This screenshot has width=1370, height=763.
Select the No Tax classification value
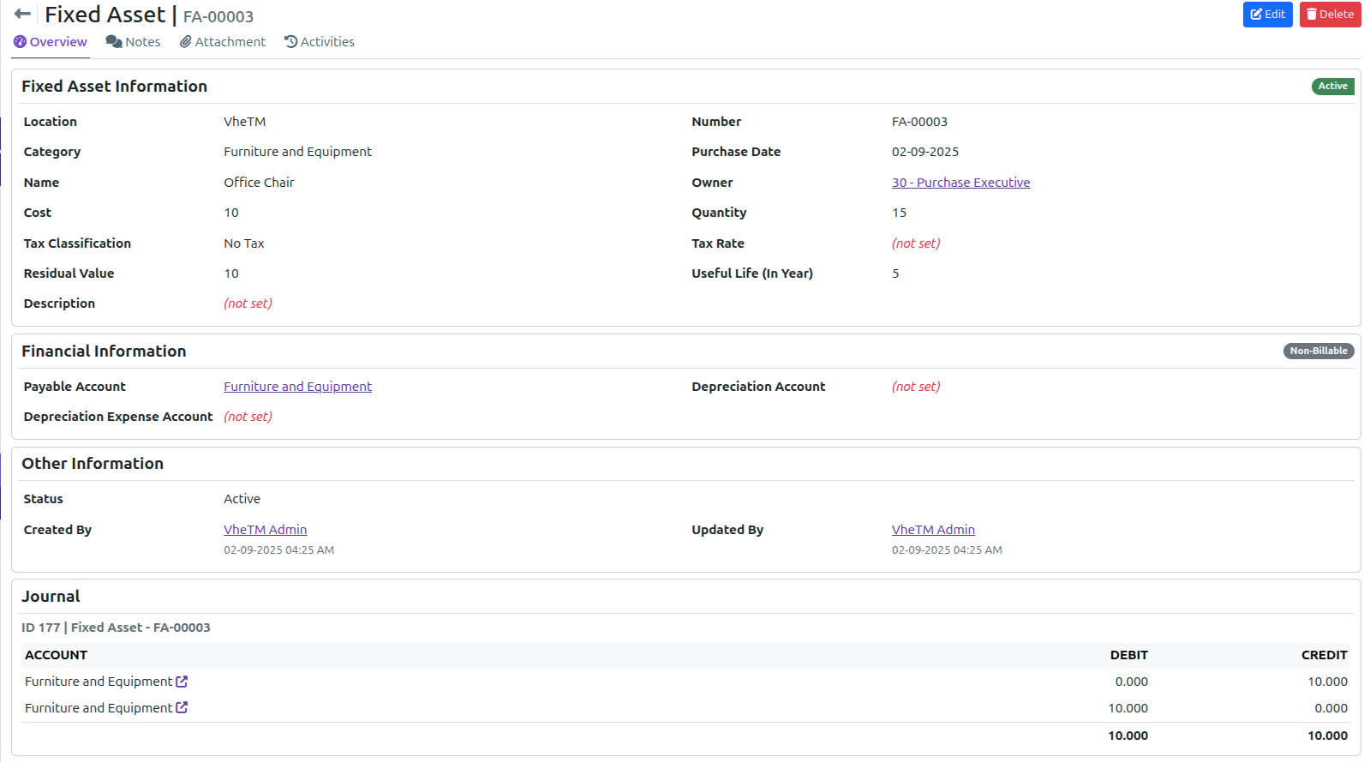tap(244, 243)
